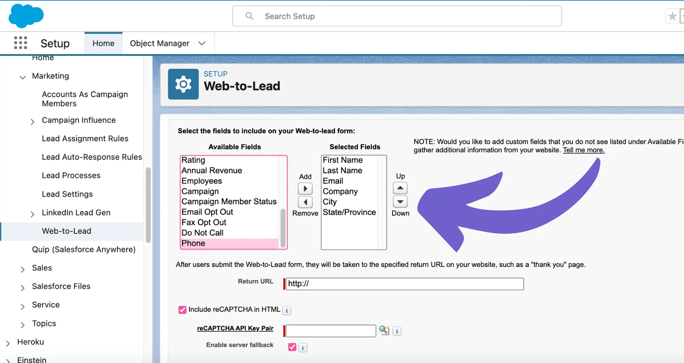The height and width of the screenshot is (363, 684).
Task: Click the favorites star icon
Action: coord(672,16)
